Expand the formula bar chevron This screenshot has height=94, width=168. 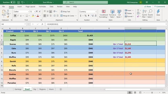click(x=166, y=24)
